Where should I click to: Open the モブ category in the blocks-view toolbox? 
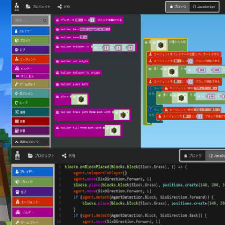(x=30, y=50)
